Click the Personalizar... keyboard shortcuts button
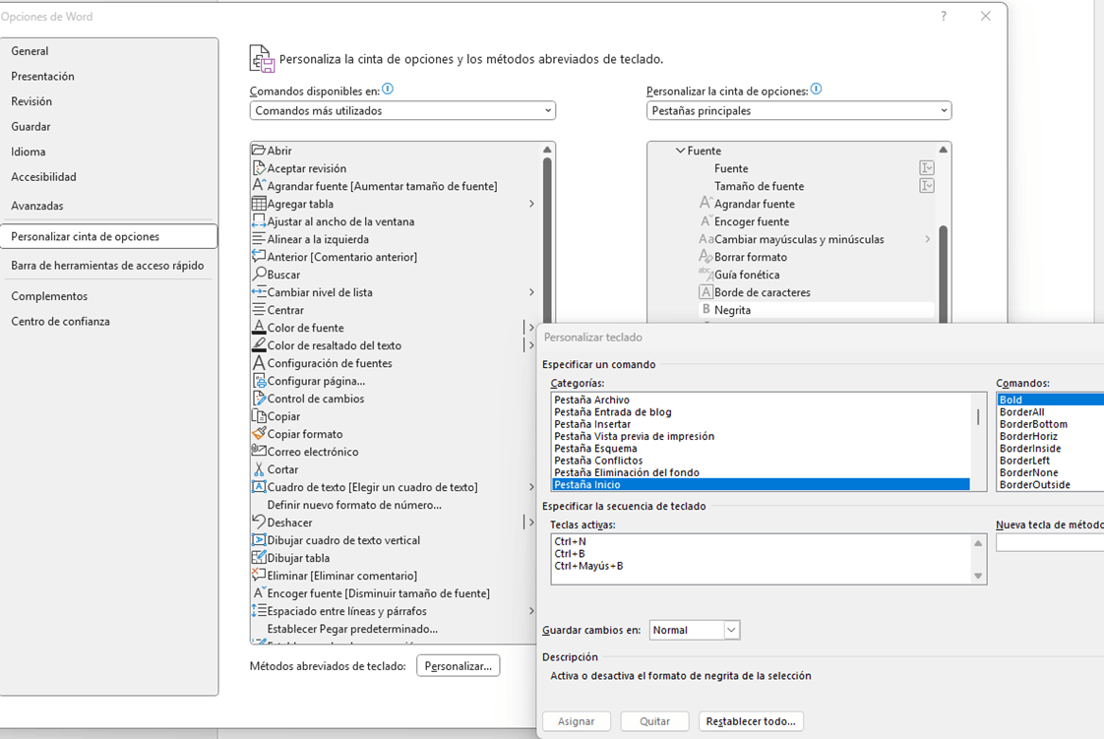Viewport: 1104px width, 739px height. coord(459,666)
